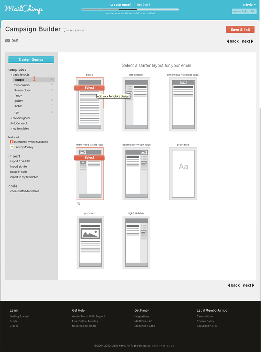The image size is (261, 352).
Task: Click the Eventbrite orange E icon
Action: click(x=12, y=142)
